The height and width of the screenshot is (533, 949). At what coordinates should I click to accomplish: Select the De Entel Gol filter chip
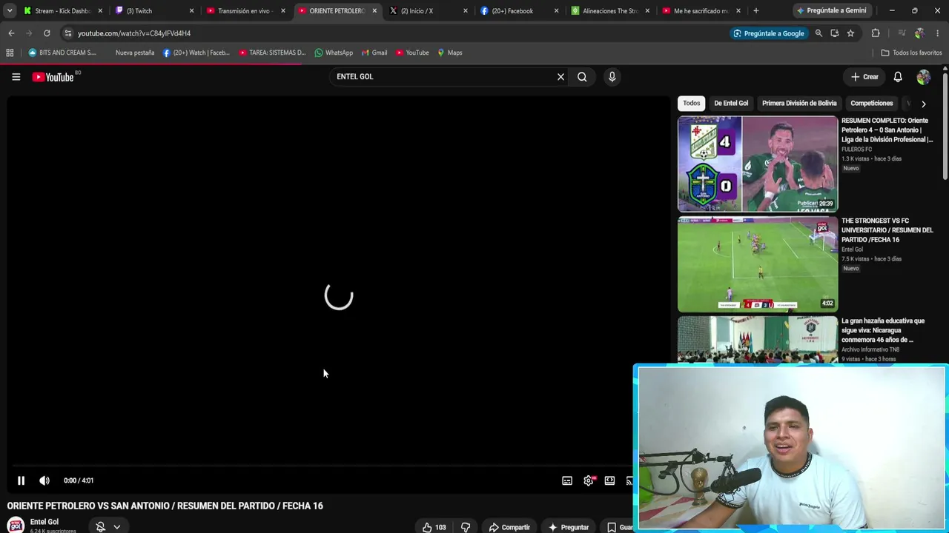point(731,104)
